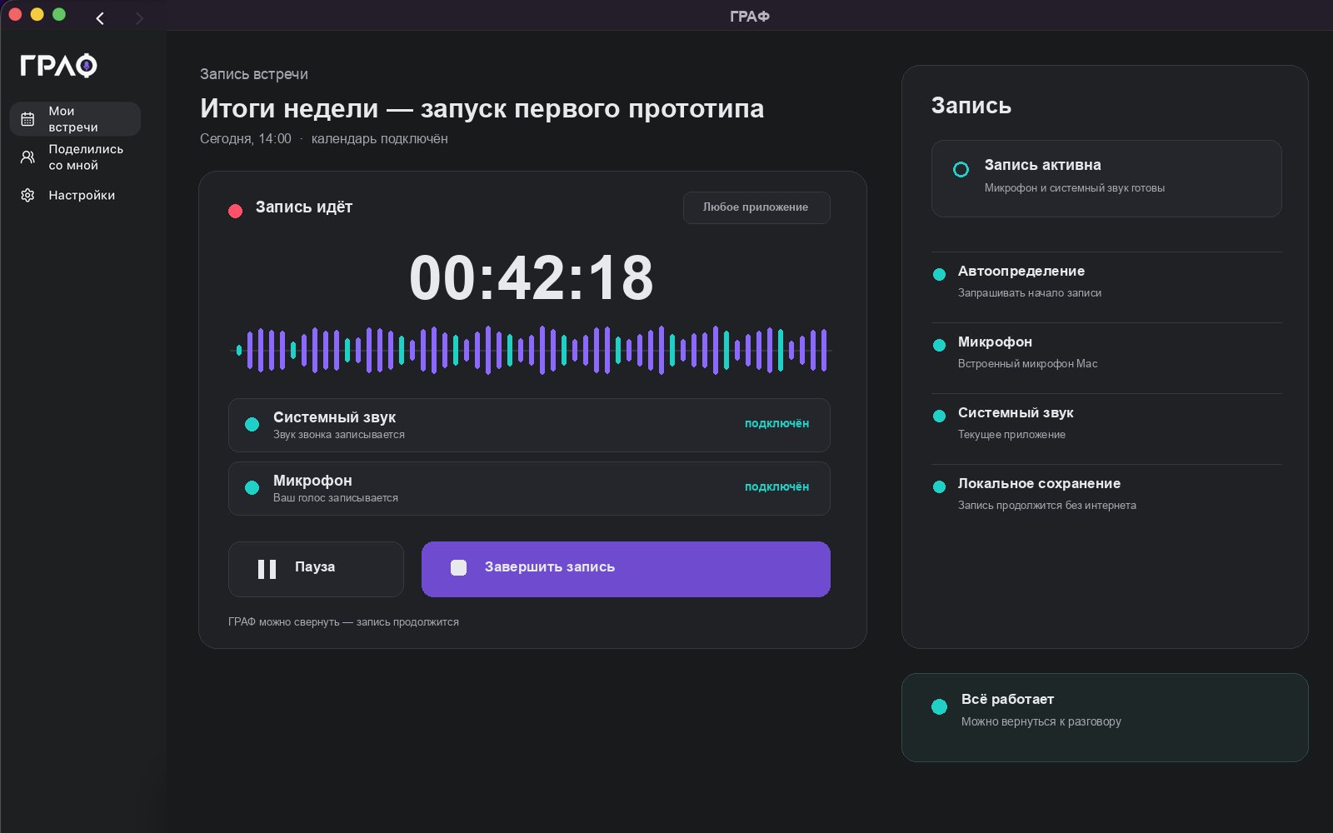The image size is (1333, 833).
Task: Open Поделились со мной section
Action: tap(75, 157)
